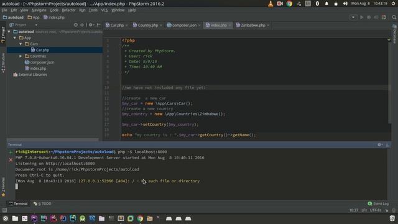Open the Refactor menu

tap(68, 10)
